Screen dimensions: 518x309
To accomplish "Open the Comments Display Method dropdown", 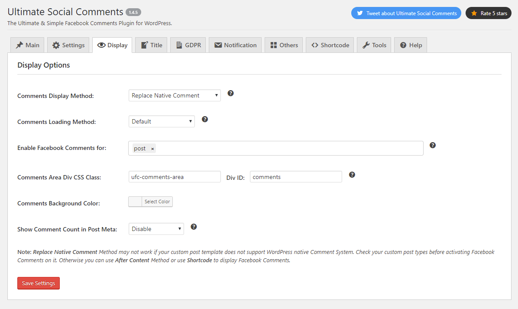I will click(x=175, y=95).
